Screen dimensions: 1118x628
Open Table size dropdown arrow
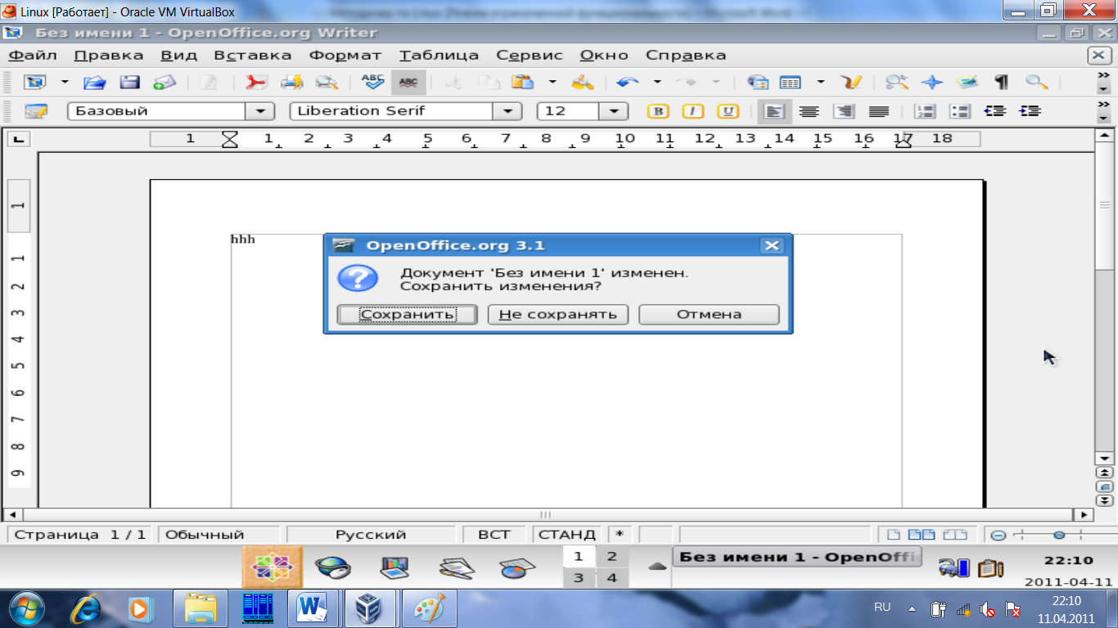820,82
